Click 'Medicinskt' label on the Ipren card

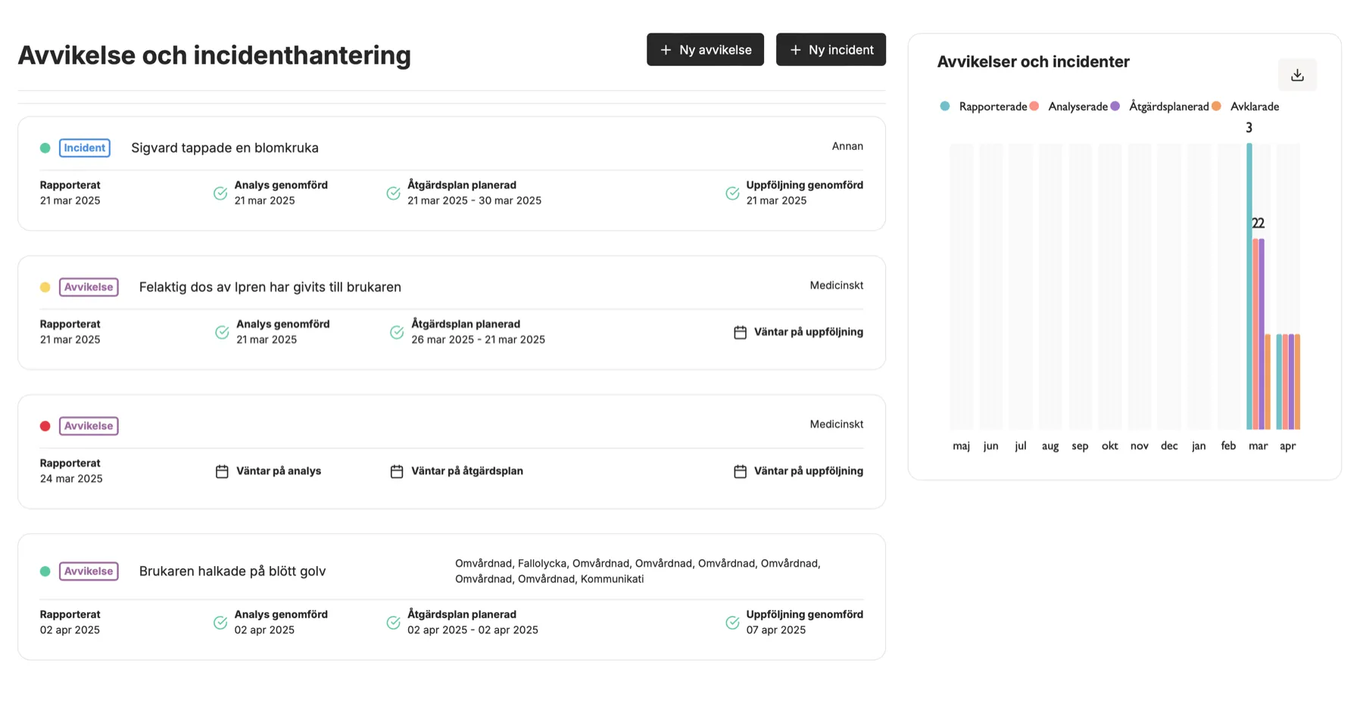[836, 286]
